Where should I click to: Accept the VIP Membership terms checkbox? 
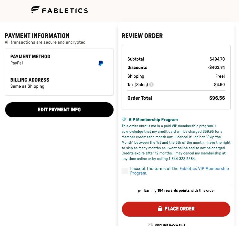125,171
